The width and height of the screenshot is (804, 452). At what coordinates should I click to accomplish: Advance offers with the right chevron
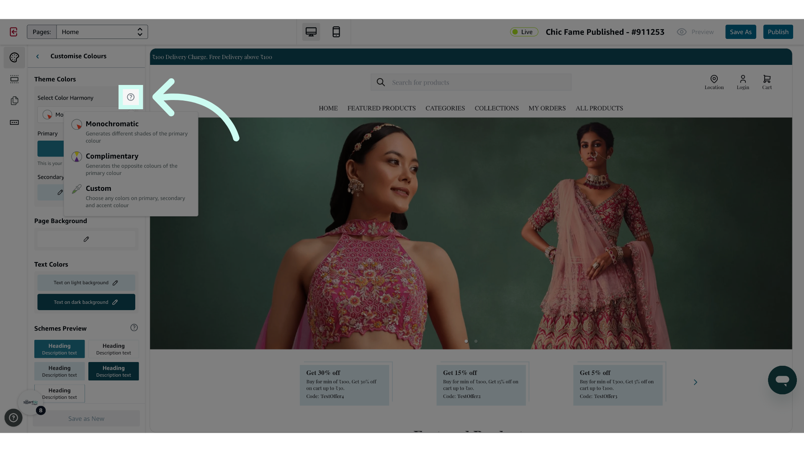696,382
